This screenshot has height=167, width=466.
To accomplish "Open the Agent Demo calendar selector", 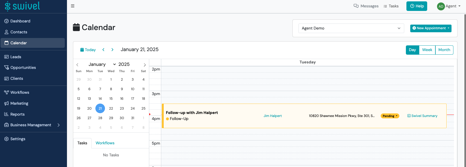I will point(351,28).
